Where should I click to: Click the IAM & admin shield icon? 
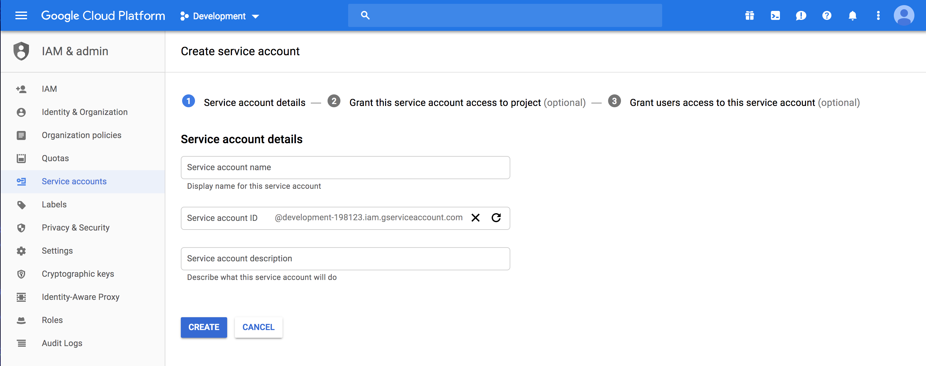coord(21,51)
